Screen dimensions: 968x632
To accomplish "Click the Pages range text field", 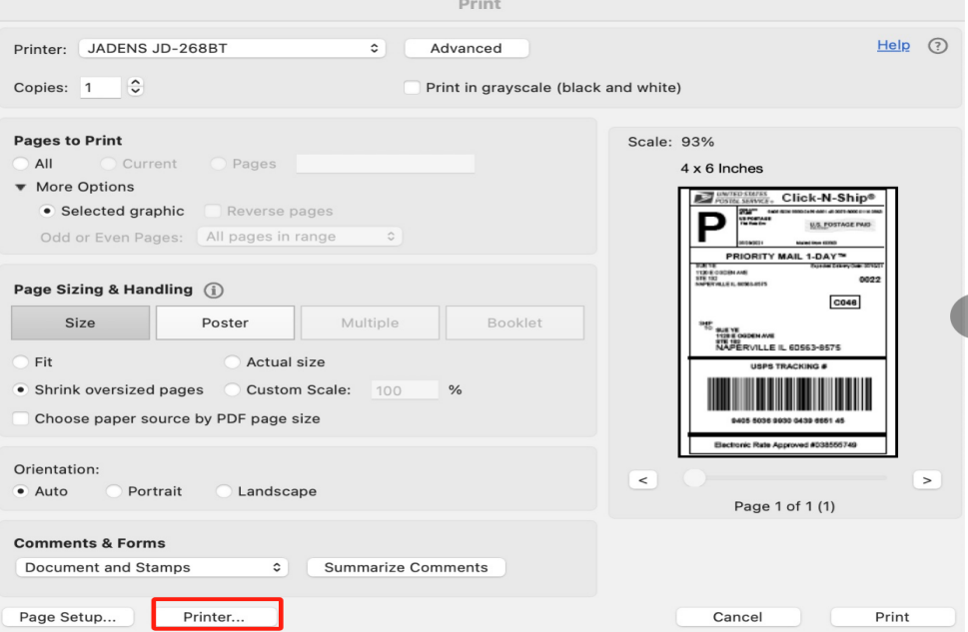I will (386, 164).
